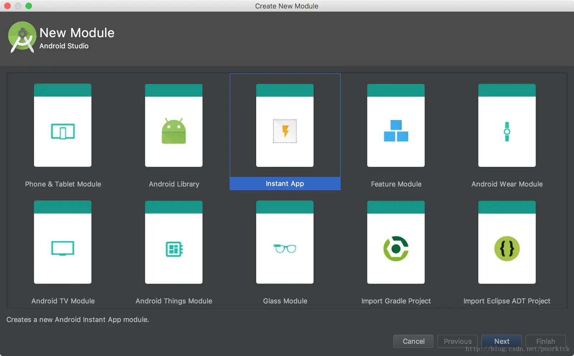
Task: Choose the Glass Module eyeglasses icon
Action: (285, 248)
